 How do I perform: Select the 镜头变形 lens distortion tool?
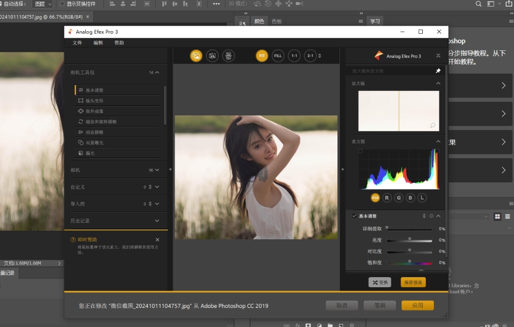point(94,101)
